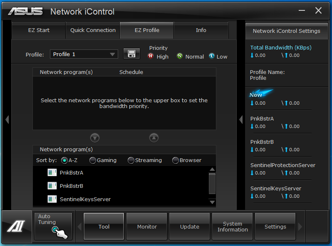Select PnkBstrB name in the program list
This screenshot has width=332, height=246.
(x=72, y=186)
